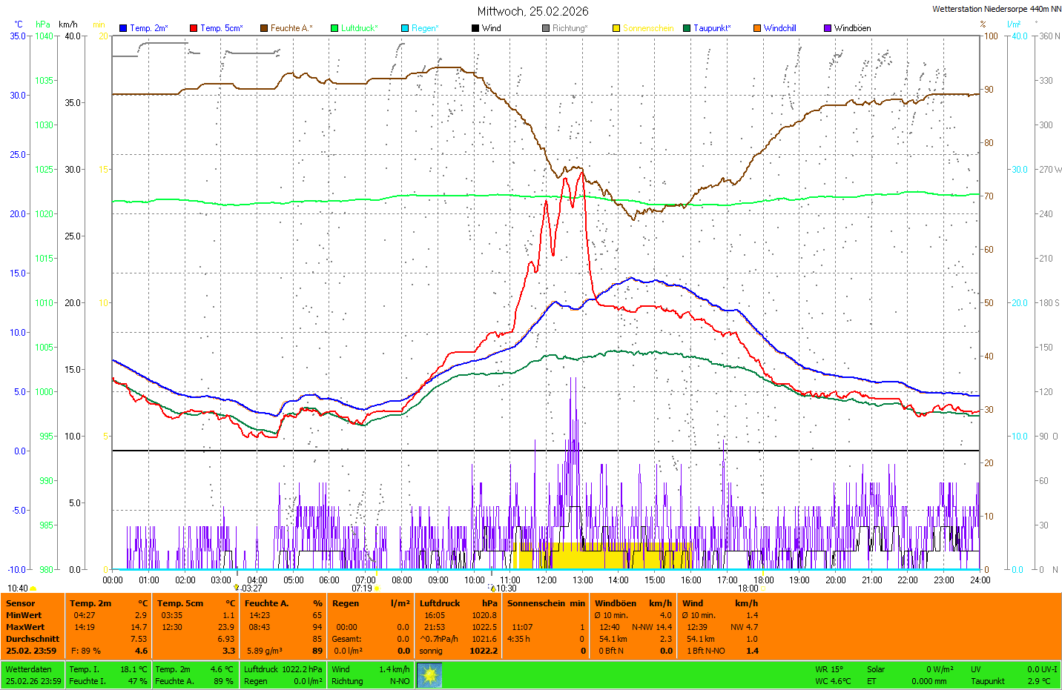Click the yellow Sonnenschein legend square
Image resolution: width=1062 pixels, height=690 pixels.
click(x=616, y=28)
